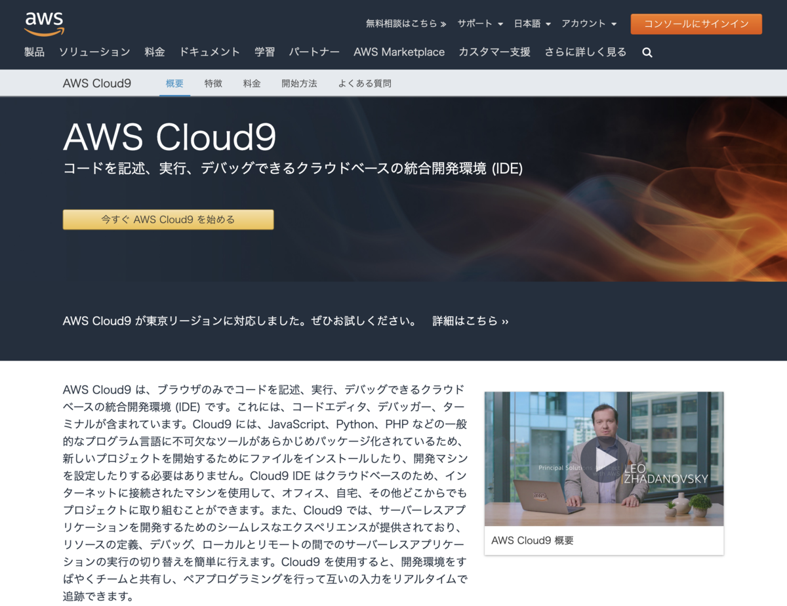Click コンソールにサインイン
The height and width of the screenshot is (606, 787).
[696, 24]
